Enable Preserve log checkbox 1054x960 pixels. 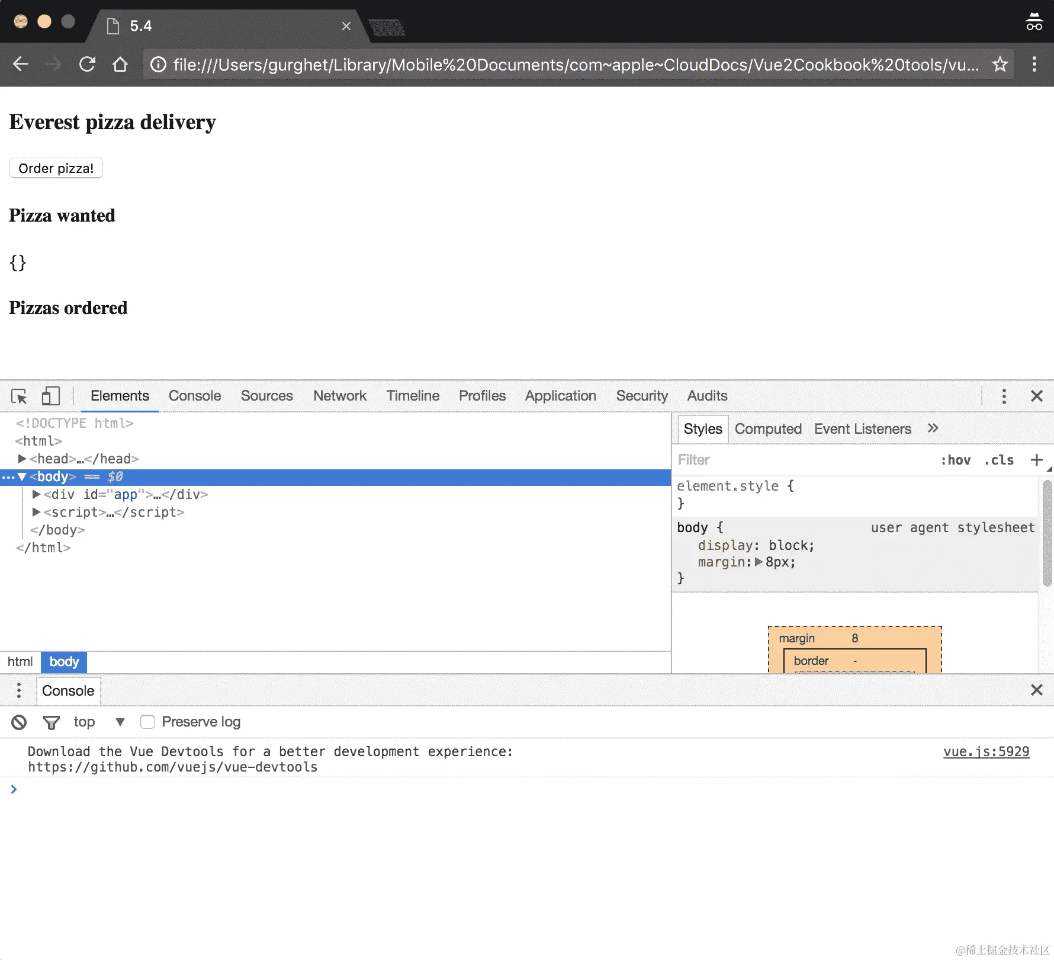click(147, 722)
